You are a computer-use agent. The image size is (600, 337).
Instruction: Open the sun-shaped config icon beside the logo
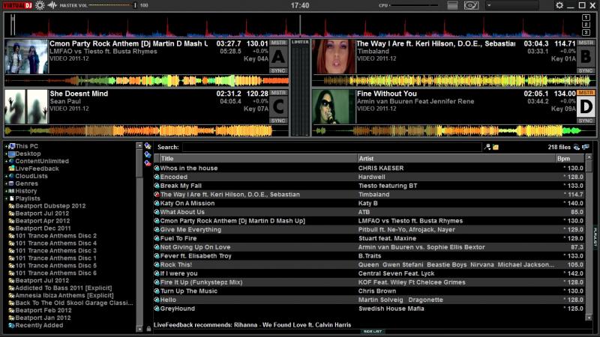click(x=40, y=5)
